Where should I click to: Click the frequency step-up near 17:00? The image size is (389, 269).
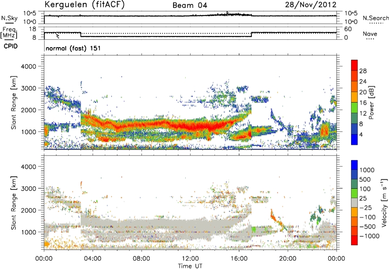click(x=251, y=34)
